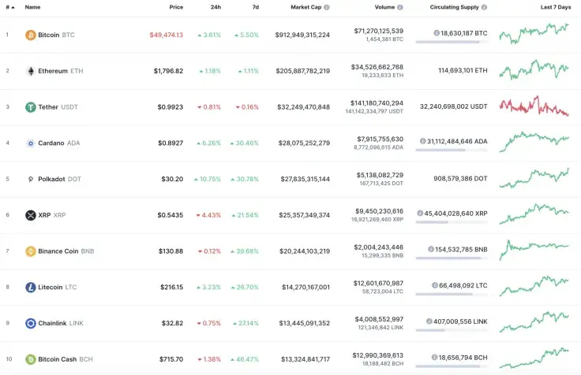
Task: Sort by the Name column header
Action: coord(32,7)
